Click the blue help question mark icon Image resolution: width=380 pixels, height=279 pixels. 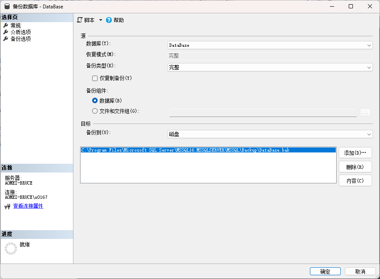pyautogui.click(x=109, y=20)
